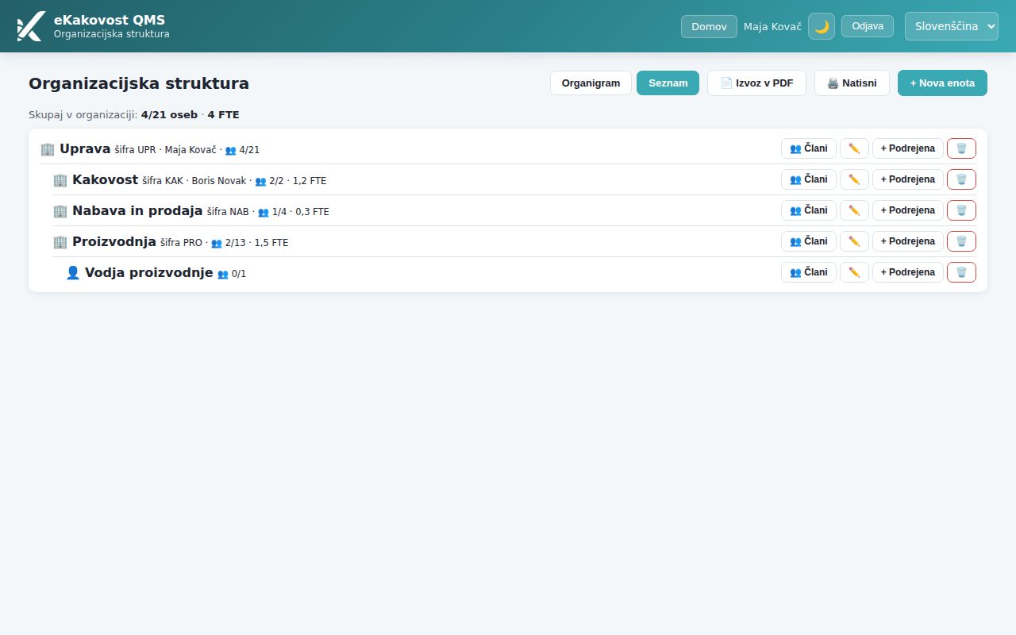Select the Uprava unit name
1016x635 pixels.
click(85, 148)
